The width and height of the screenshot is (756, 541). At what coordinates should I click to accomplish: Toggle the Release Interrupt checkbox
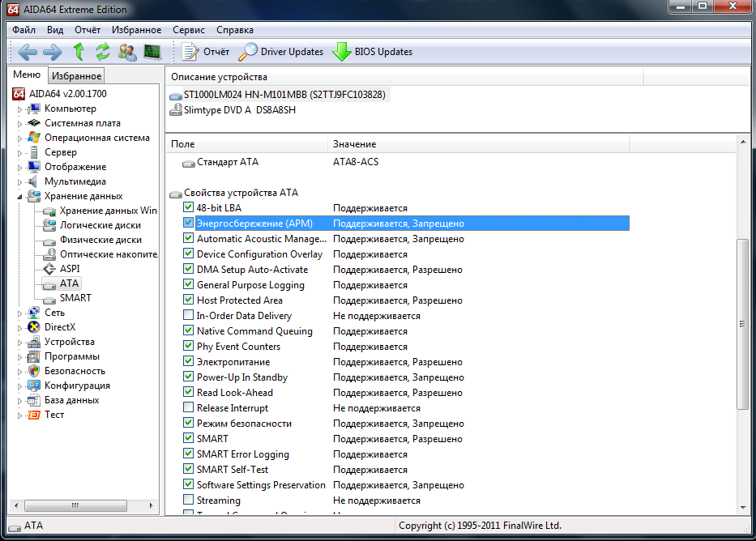(188, 407)
